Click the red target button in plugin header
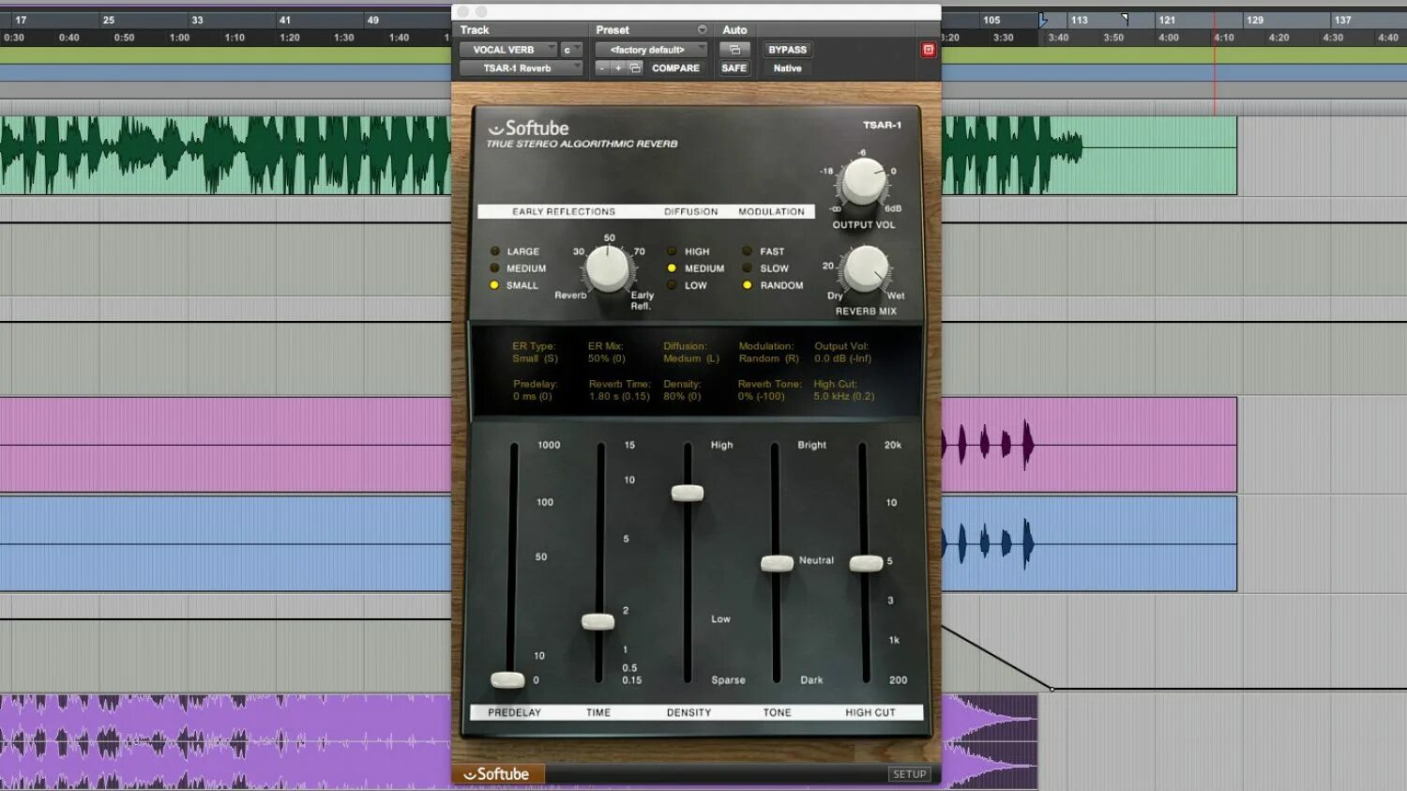The width and height of the screenshot is (1407, 791). (928, 50)
